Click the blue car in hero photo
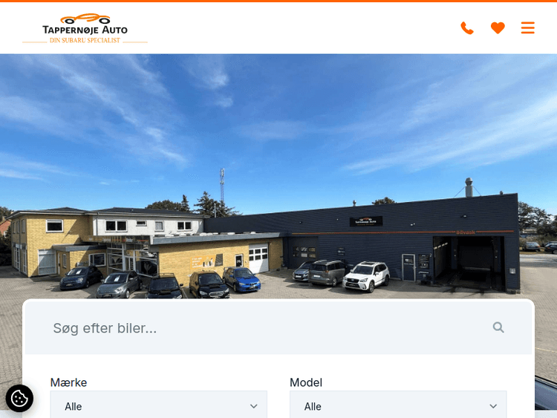The width and height of the screenshot is (557, 418). [x=241, y=279]
